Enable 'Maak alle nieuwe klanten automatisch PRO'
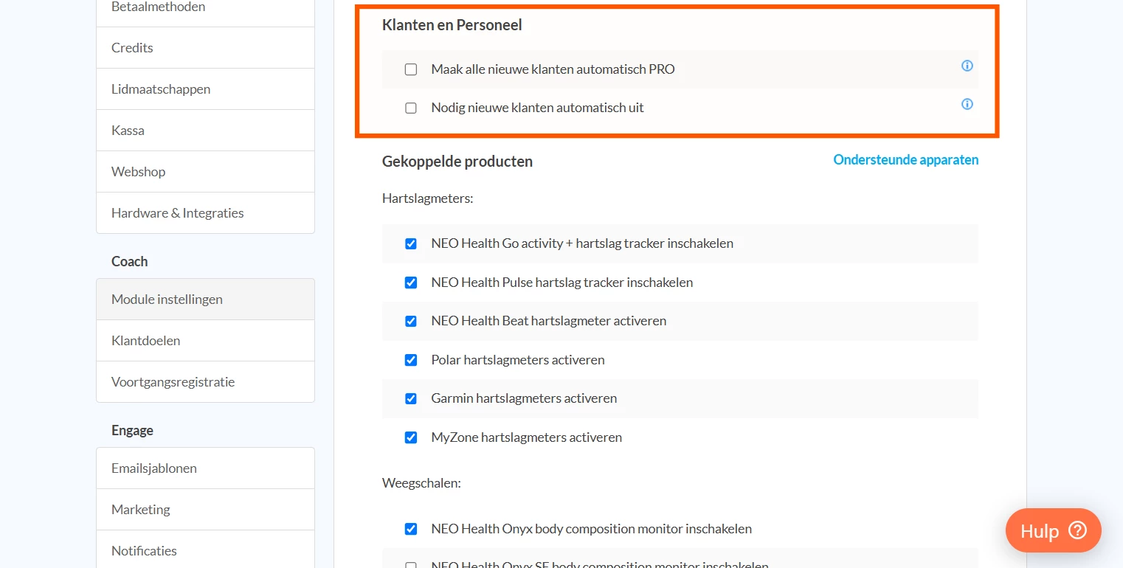Image resolution: width=1123 pixels, height=568 pixels. [411, 69]
